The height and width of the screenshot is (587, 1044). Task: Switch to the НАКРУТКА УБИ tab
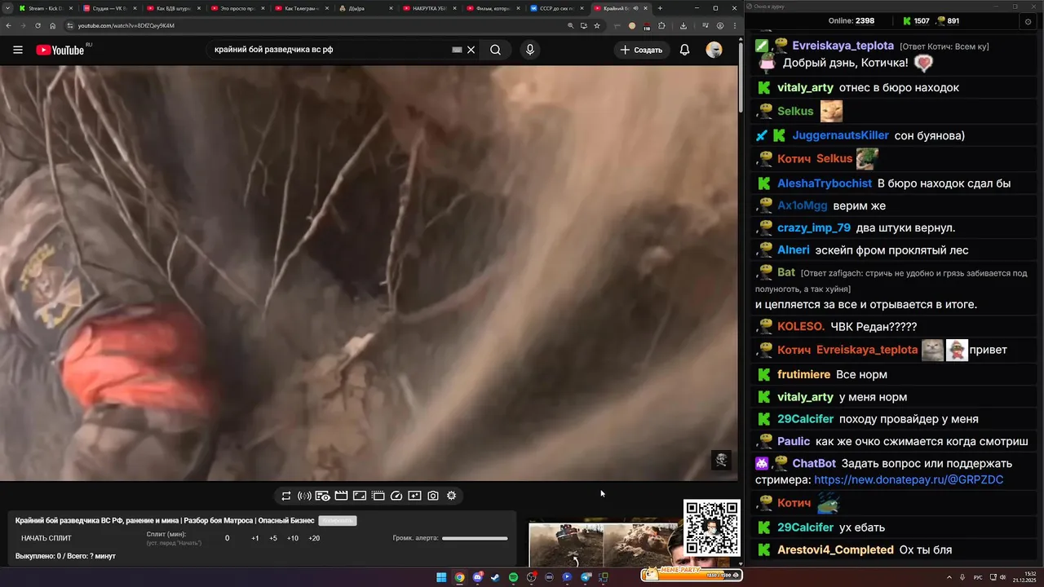429,8
